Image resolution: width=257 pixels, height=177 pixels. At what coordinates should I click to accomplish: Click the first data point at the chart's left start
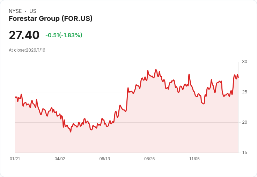[15, 97]
